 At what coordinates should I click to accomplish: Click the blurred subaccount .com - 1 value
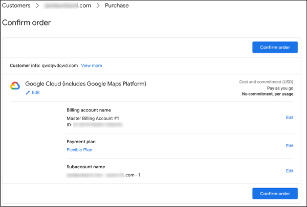[x=103, y=175]
